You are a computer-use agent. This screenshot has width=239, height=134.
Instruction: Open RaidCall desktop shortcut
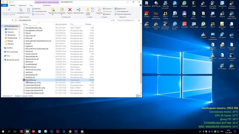(175, 15)
